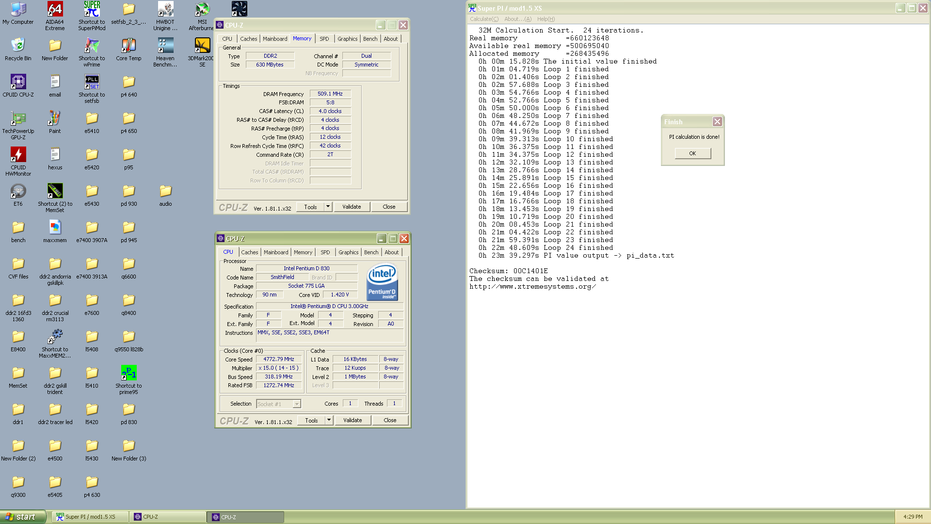Viewport: 931px width, 524px height.
Task: Open the HWBOT Unigine desktop icon
Action: (x=165, y=16)
